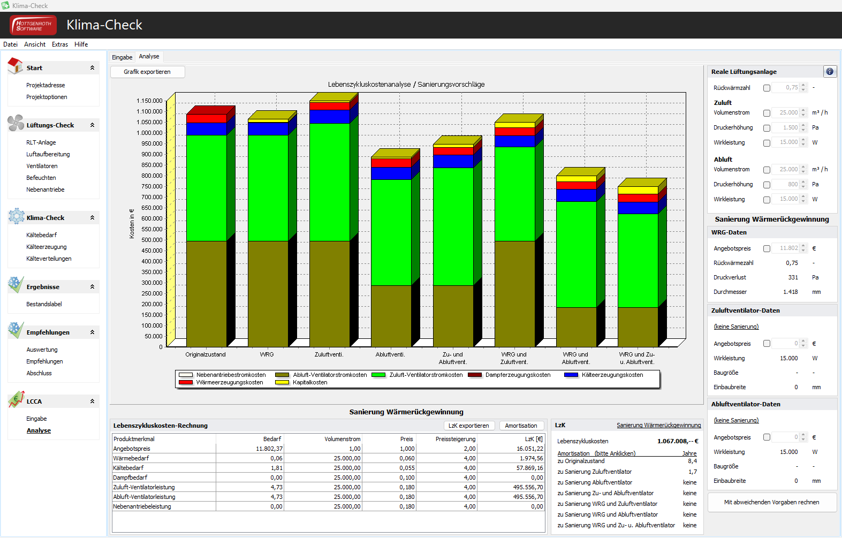Click the icon beside Ergebnisse section
842x538 pixels.
tap(16, 285)
